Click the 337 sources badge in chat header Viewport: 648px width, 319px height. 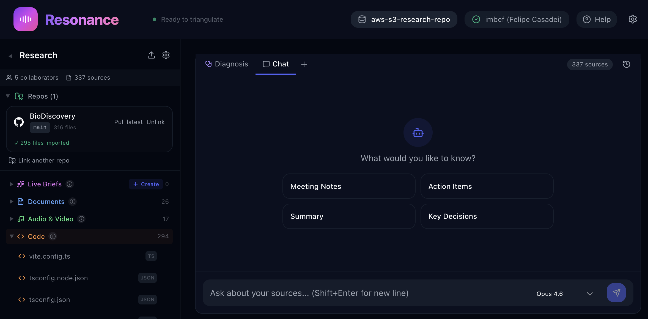pos(590,64)
